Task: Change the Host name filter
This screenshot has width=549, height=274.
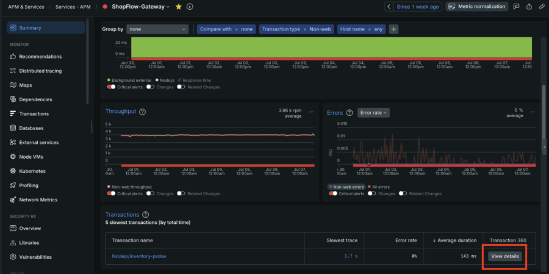Action: tap(361, 29)
